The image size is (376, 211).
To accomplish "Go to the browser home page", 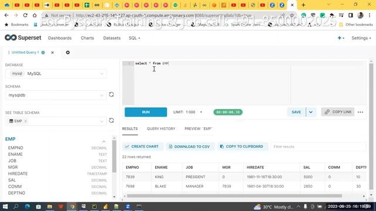I will click(35, 15).
